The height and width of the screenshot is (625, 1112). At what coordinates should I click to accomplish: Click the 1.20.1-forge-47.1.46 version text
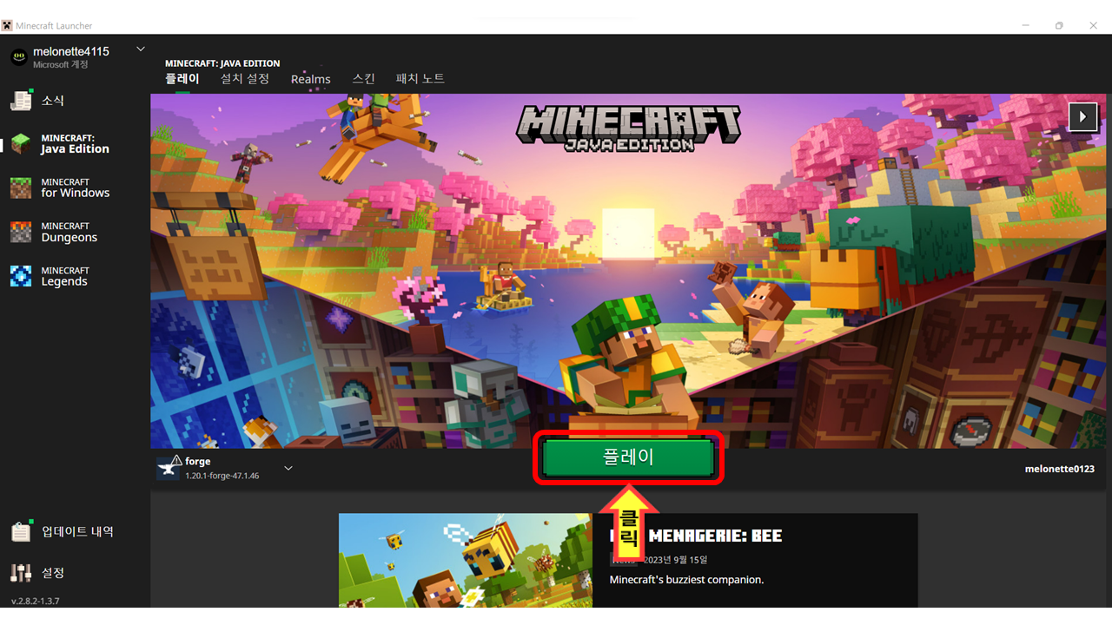point(222,477)
